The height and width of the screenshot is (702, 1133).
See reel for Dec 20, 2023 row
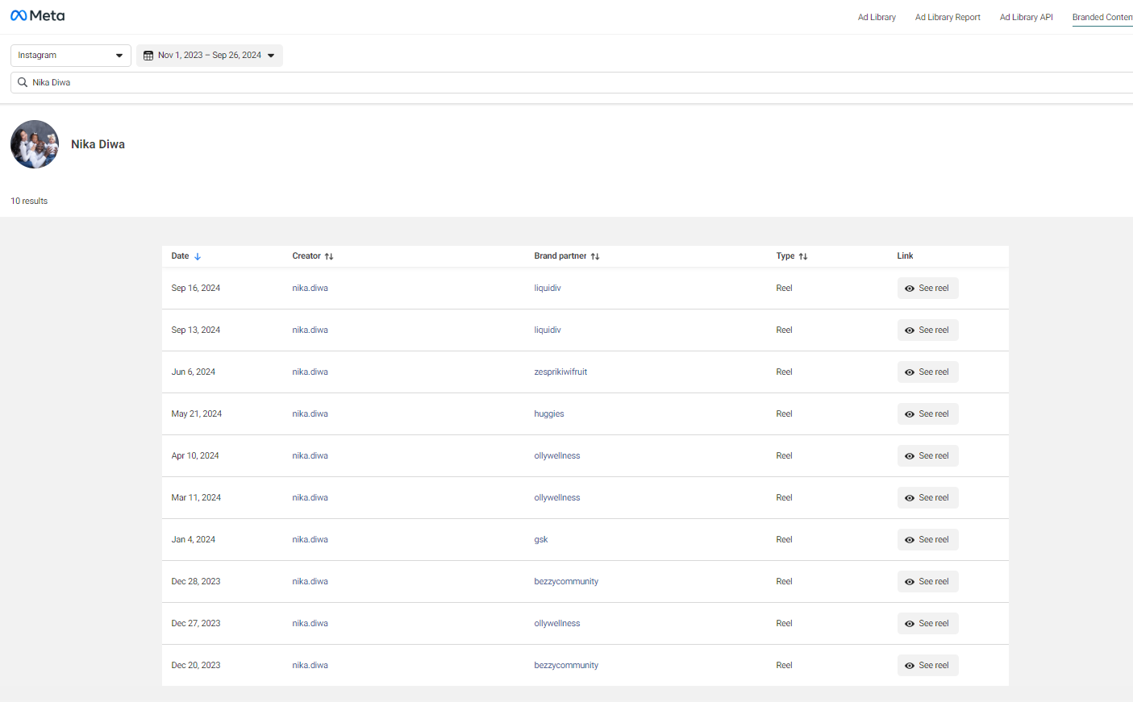(927, 666)
